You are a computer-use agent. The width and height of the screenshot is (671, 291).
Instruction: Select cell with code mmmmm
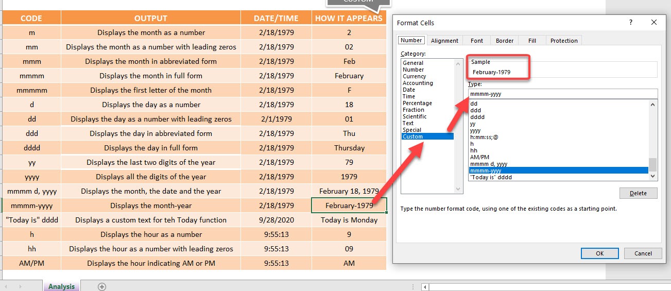click(31, 90)
